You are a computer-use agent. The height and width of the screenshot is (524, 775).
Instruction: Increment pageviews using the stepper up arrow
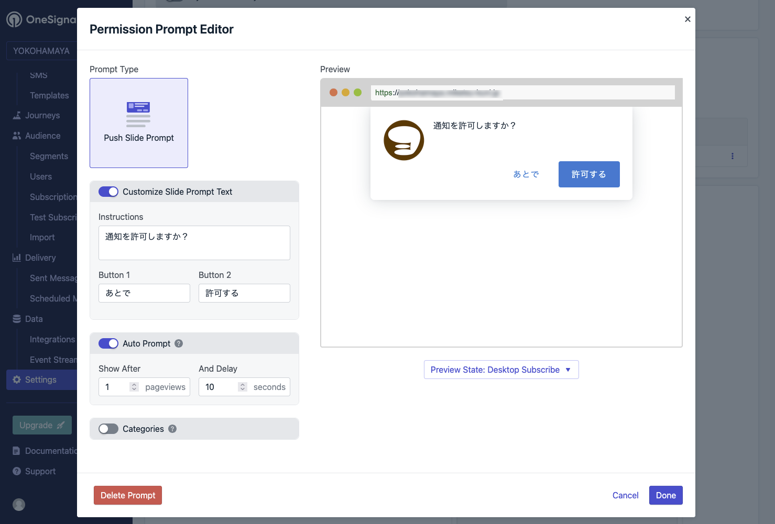coord(135,384)
